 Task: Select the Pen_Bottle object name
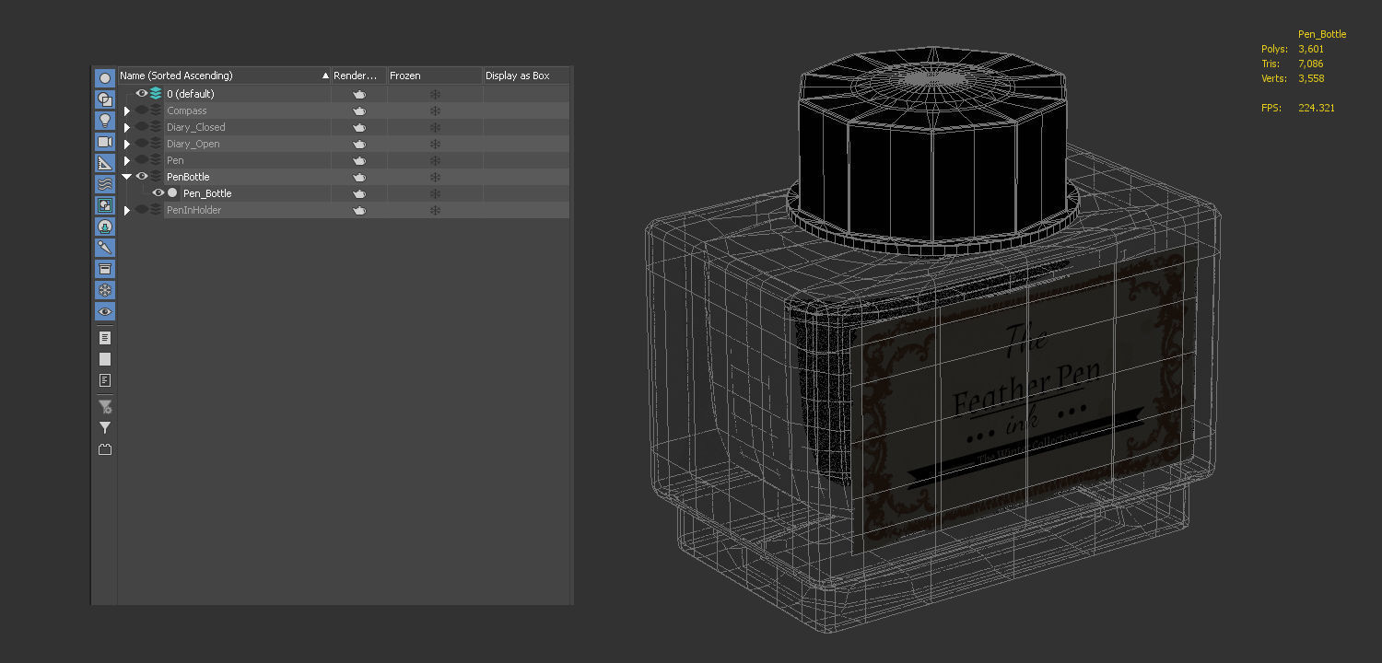pyautogui.click(x=207, y=193)
